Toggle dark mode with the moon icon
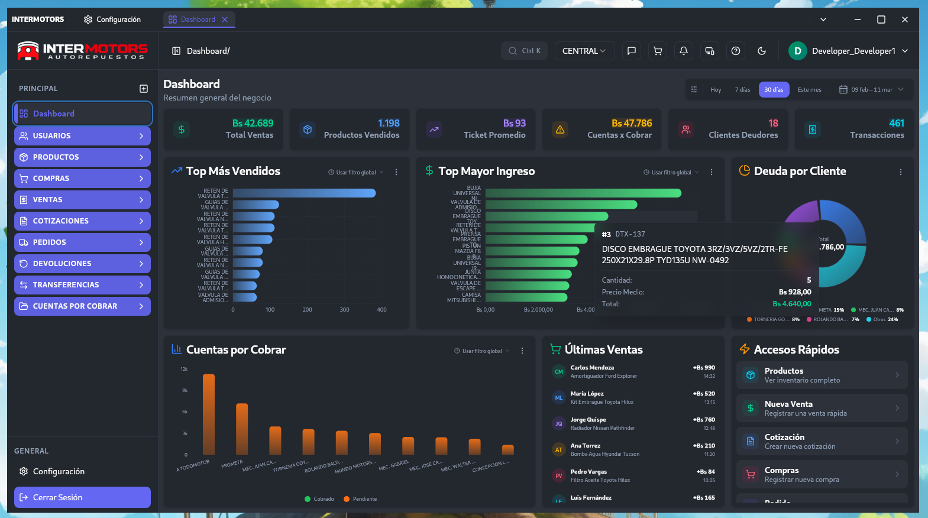 [761, 51]
